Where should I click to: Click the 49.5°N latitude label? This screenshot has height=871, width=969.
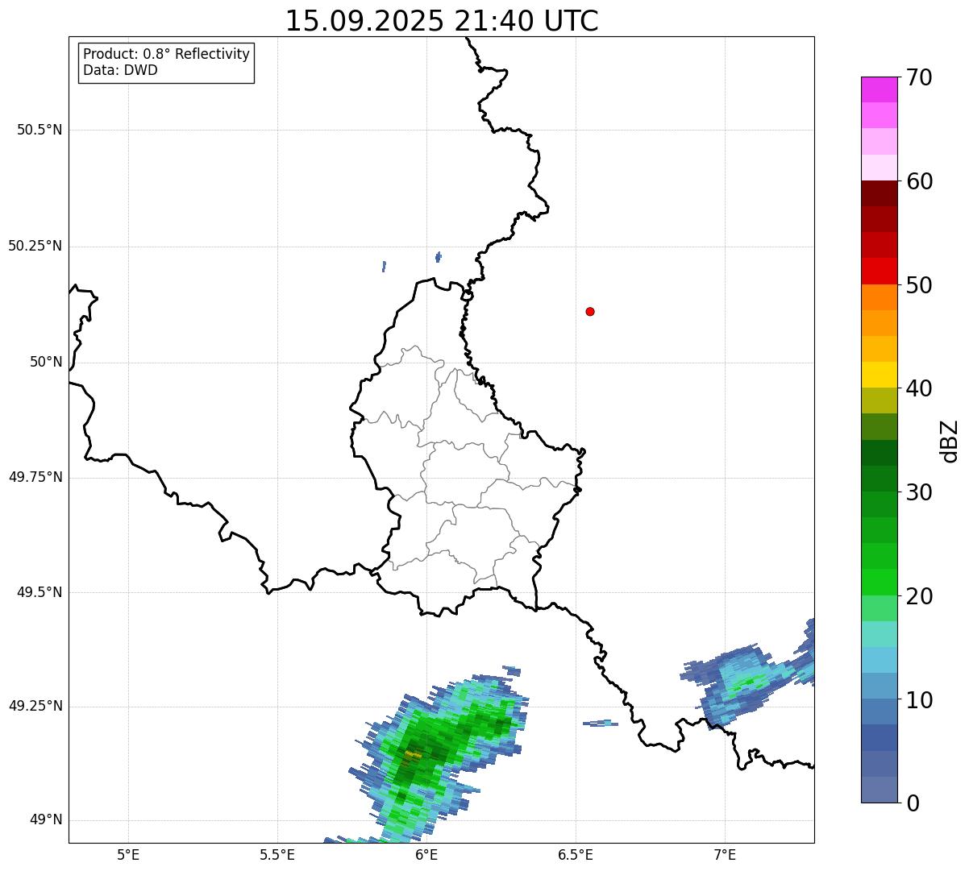[39, 592]
